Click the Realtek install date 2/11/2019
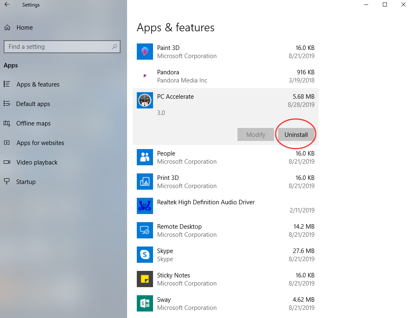Image resolution: width=410 pixels, height=318 pixels. pyautogui.click(x=302, y=210)
